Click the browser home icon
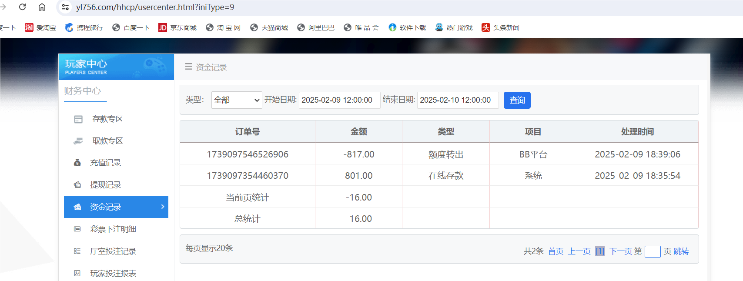Screen dimensions: 743x281 pyautogui.click(x=42, y=7)
